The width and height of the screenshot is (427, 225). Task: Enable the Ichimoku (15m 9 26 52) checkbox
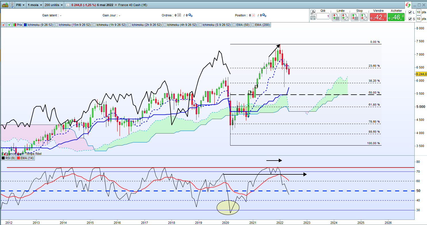click(57, 25)
